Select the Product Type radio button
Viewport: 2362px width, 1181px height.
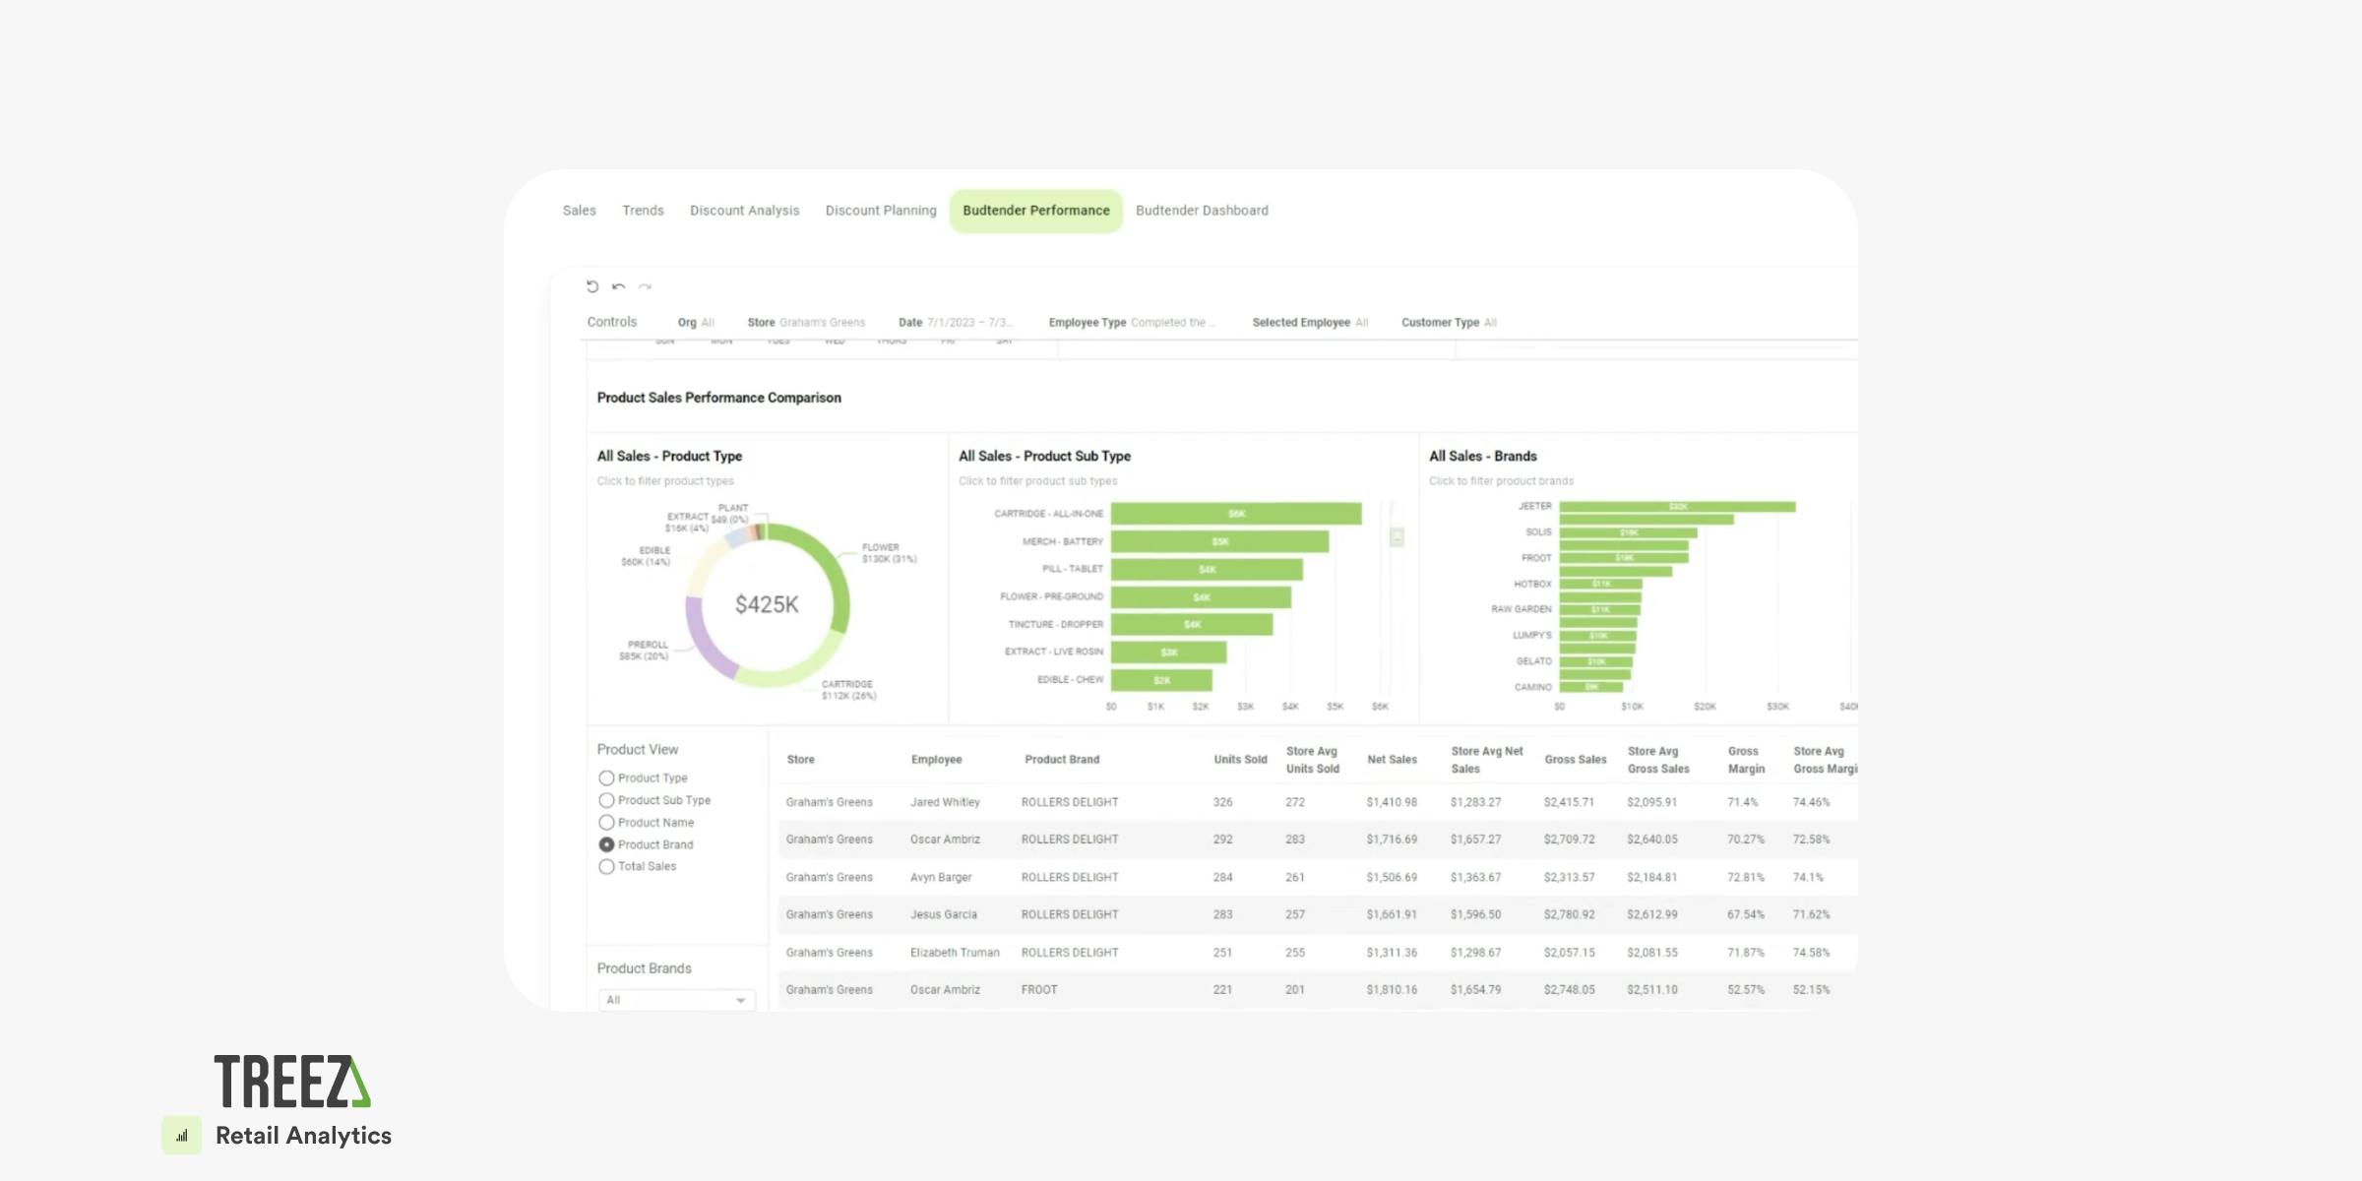[606, 777]
